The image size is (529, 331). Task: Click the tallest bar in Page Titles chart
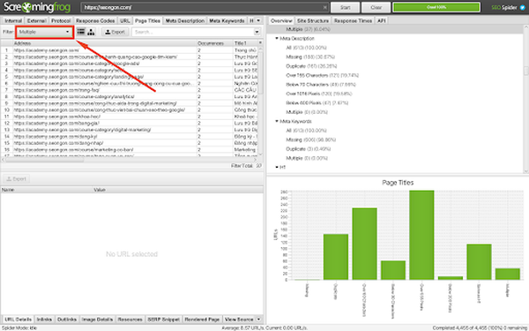tap(421, 235)
